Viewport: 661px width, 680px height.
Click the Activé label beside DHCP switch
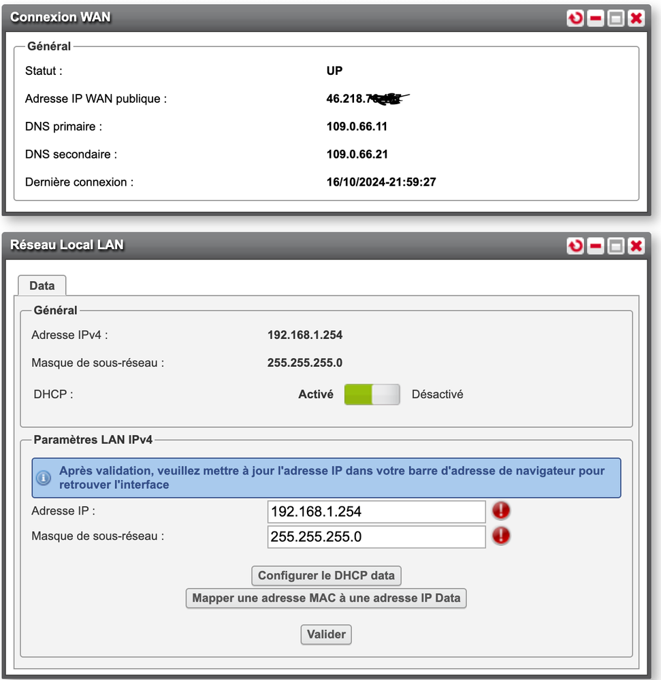[316, 394]
